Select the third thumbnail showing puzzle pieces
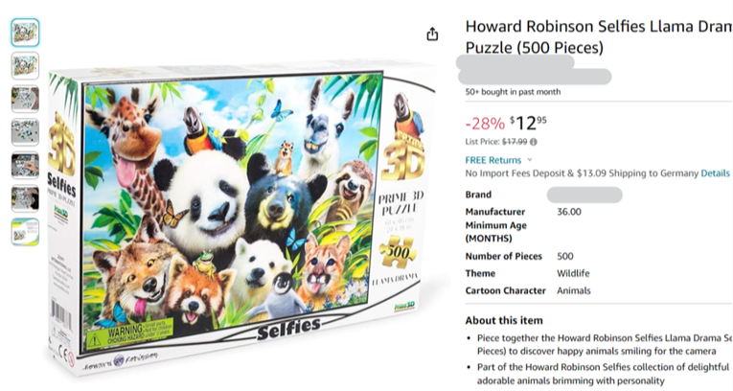The width and height of the screenshot is (733, 391). pyautogui.click(x=25, y=99)
